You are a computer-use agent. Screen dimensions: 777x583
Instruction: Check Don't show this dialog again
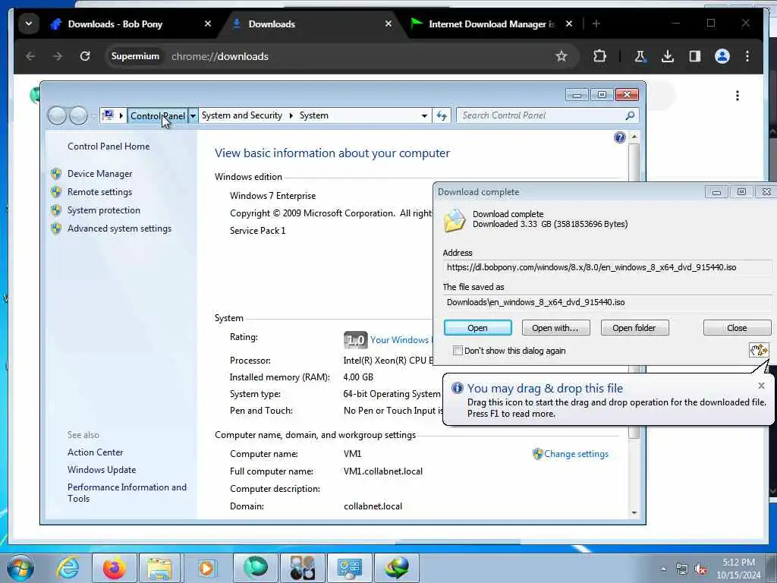(x=458, y=351)
